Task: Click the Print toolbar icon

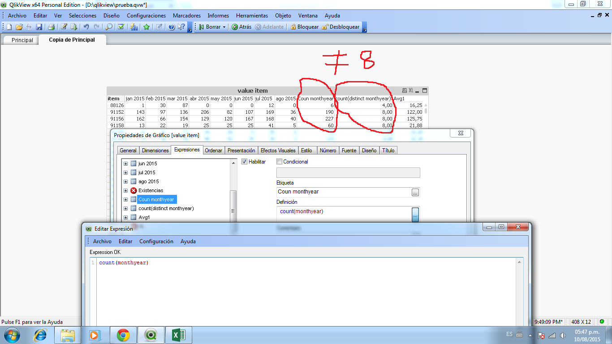Action: (x=52, y=27)
